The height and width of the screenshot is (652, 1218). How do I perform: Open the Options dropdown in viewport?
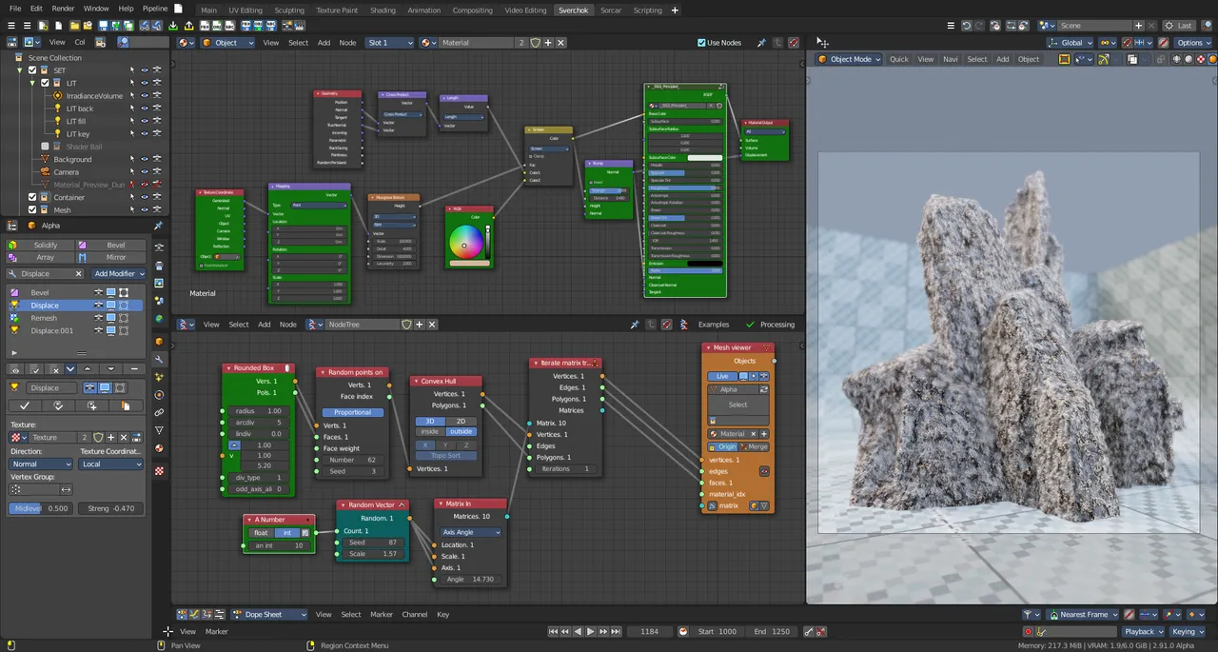pos(1192,42)
